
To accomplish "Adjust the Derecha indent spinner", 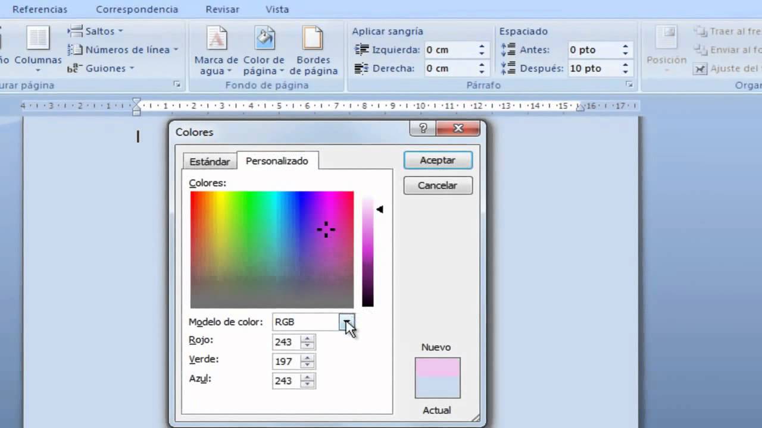I will pos(482,68).
